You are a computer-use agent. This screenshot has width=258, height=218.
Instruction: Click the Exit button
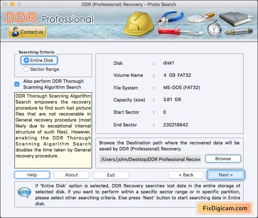111,175
